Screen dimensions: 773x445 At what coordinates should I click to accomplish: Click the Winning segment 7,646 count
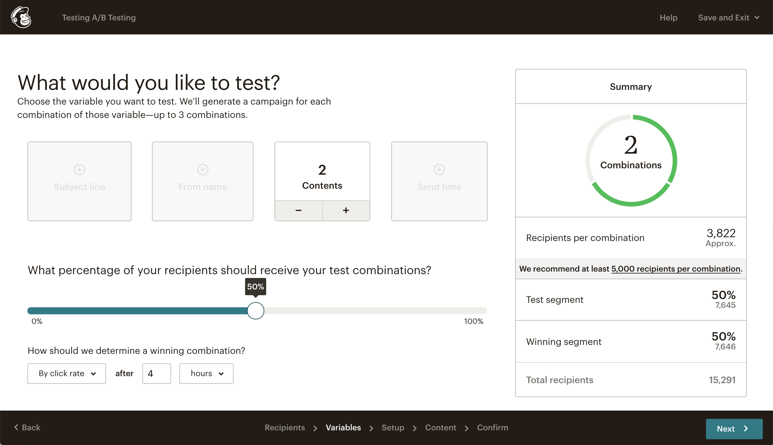pos(725,347)
